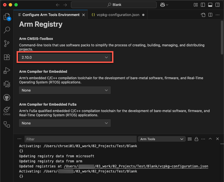224x182 pixels.
Task: Close the Configure Arm Tools Environment tab
Action: pyautogui.click(x=84, y=15)
